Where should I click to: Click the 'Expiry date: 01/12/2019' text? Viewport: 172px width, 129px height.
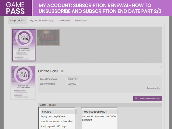(53, 116)
